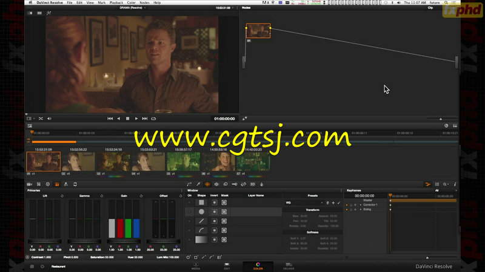
Task: Open the Primaries panel options menu
Action: [181, 190]
